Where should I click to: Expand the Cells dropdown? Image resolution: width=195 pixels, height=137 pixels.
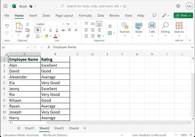click(x=152, y=36)
